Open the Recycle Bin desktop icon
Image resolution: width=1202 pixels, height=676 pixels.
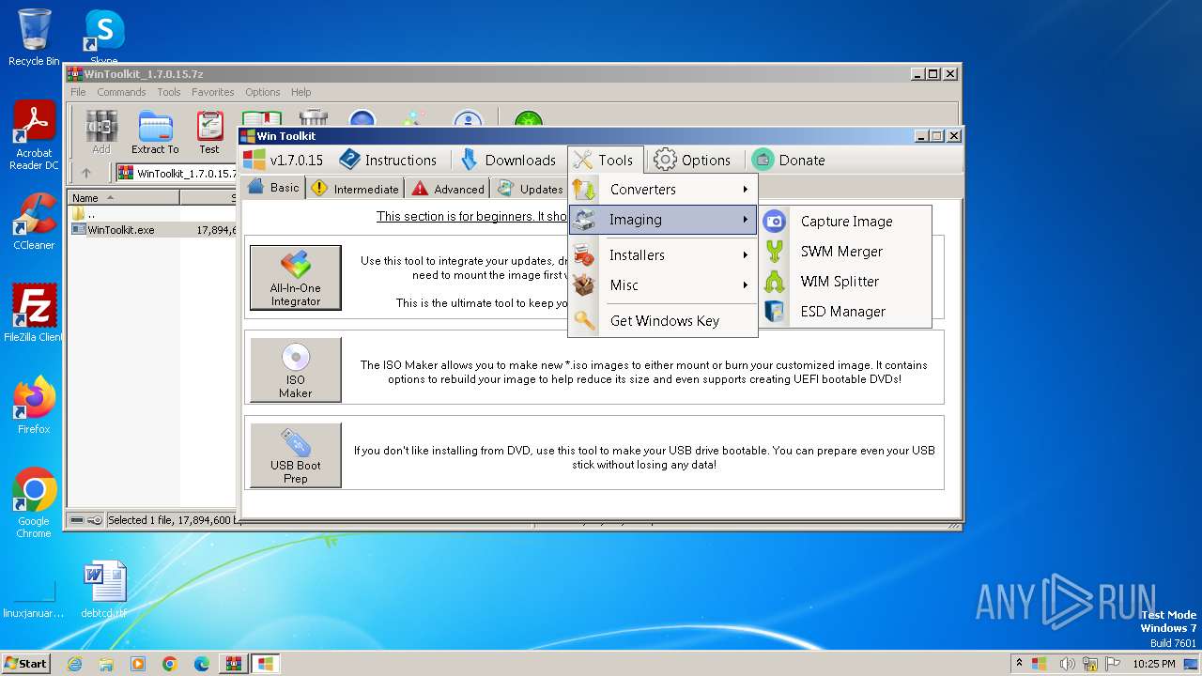click(x=34, y=38)
